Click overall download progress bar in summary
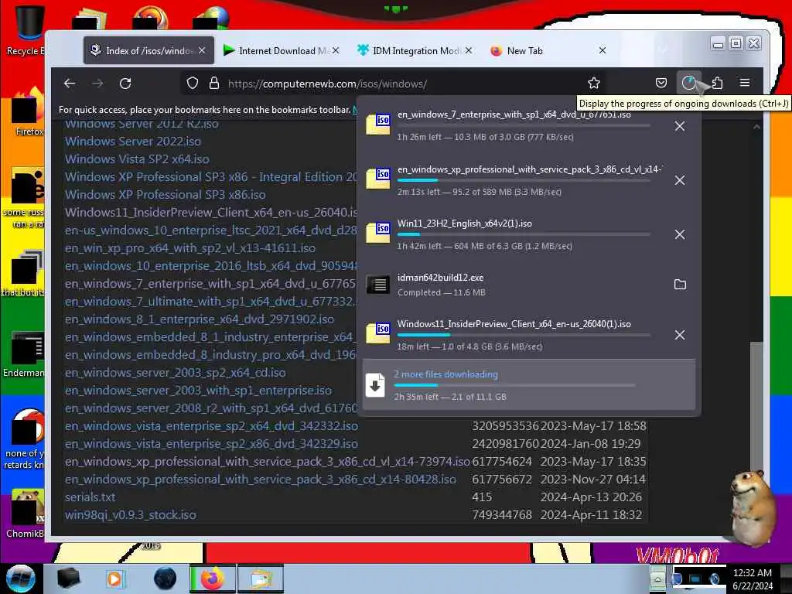 514,385
